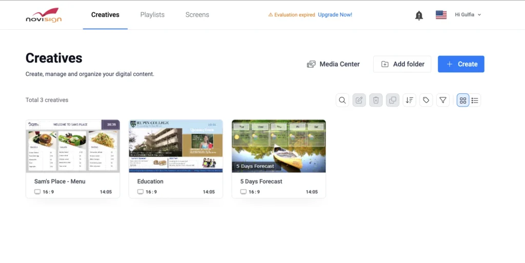Click the Upgrade Now! link
Image resolution: width=525 pixels, height=263 pixels.
[x=335, y=15]
